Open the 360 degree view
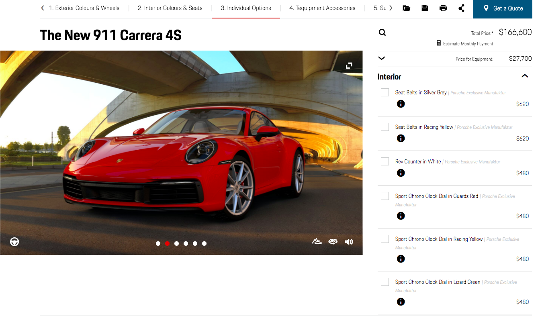Screen dimensions: 544x320 pos(333,242)
